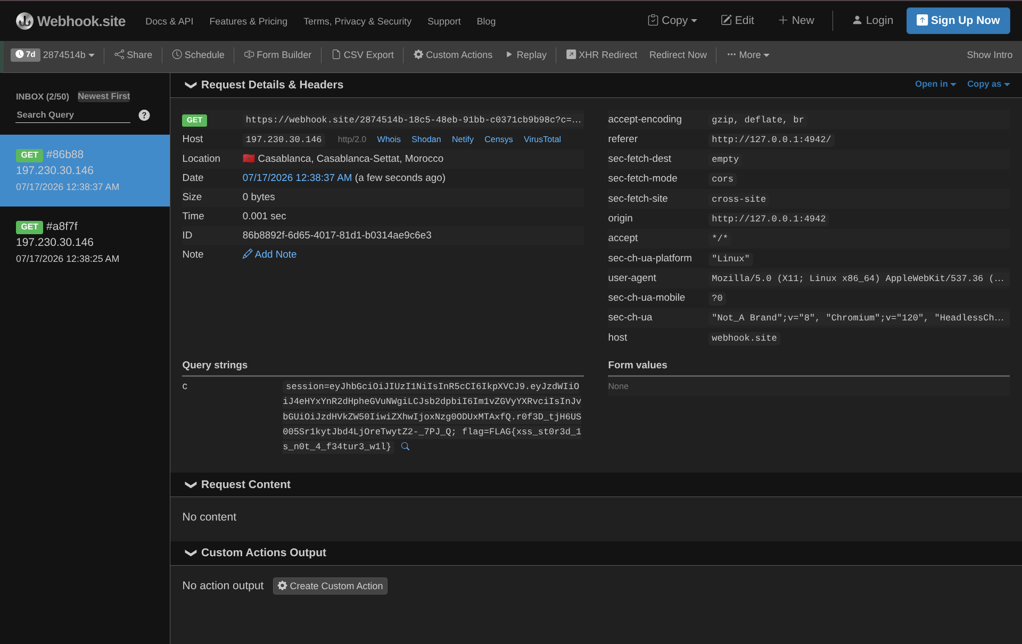Select request #86b88 in inbox
Screen dimensions: 1022x644
85,170
